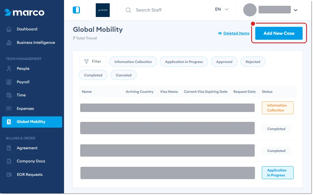Click the Current Visa Expiring Date header
Image resolution: width=313 pixels, height=195 pixels.
pos(205,92)
